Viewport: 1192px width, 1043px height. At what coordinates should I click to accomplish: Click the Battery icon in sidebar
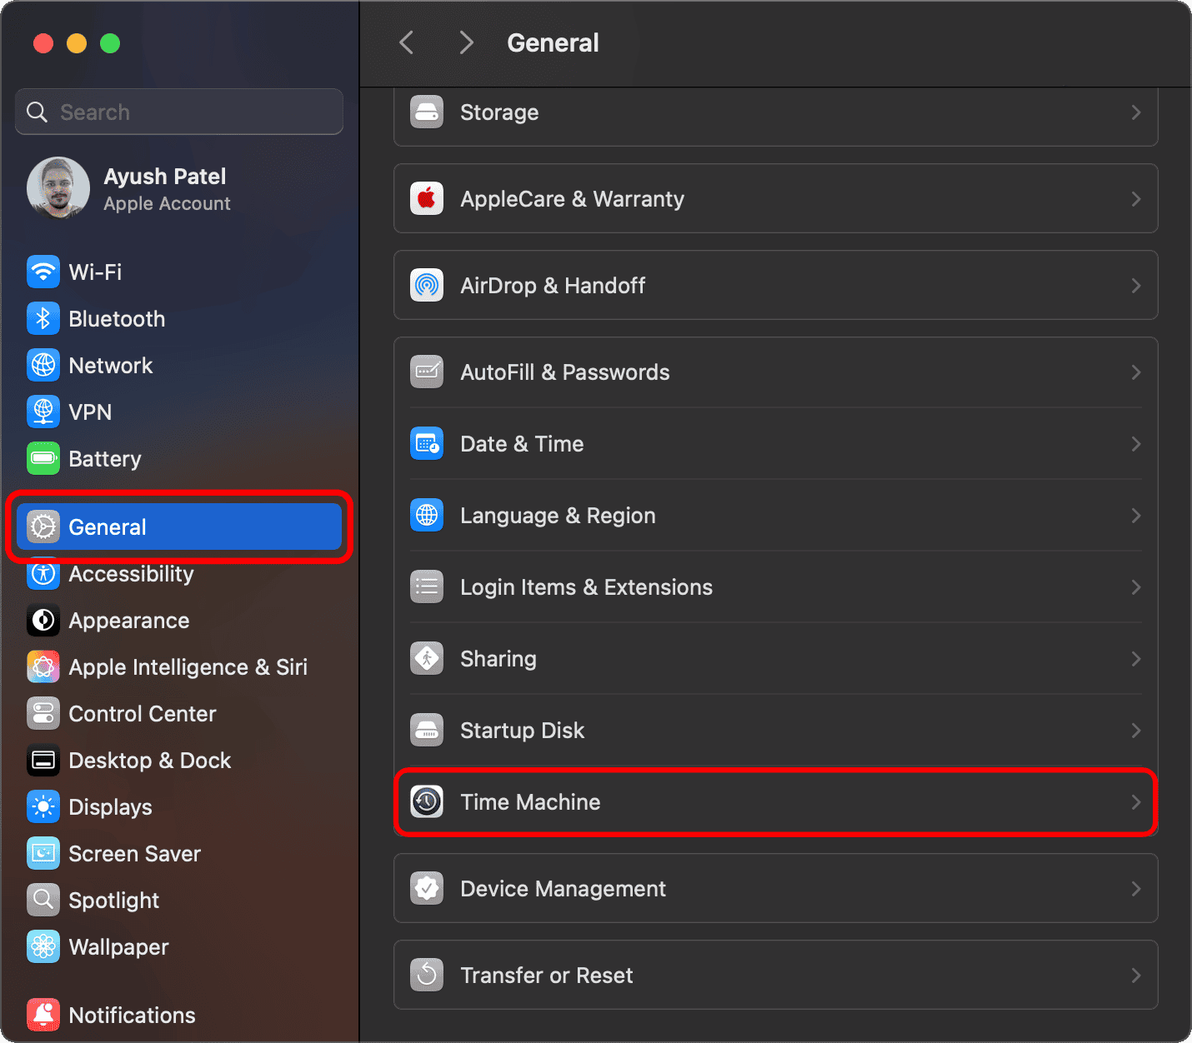pos(43,458)
